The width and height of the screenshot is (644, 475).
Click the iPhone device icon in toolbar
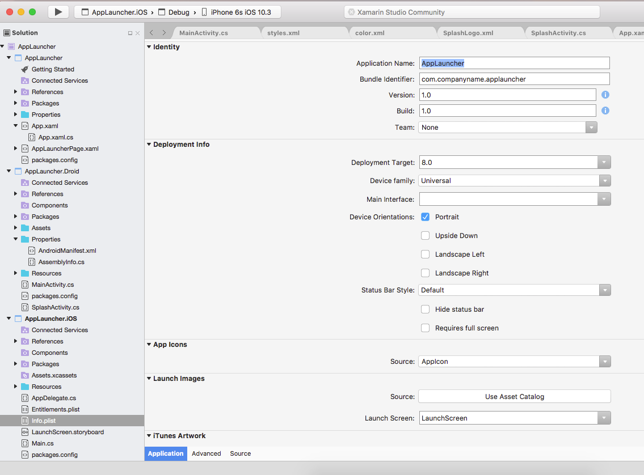(204, 12)
